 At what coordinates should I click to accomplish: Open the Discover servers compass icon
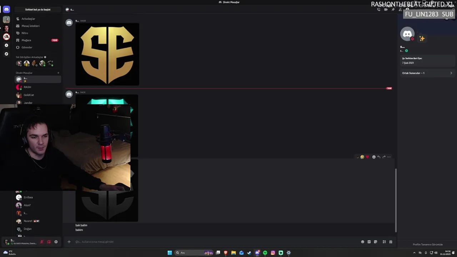point(6,54)
